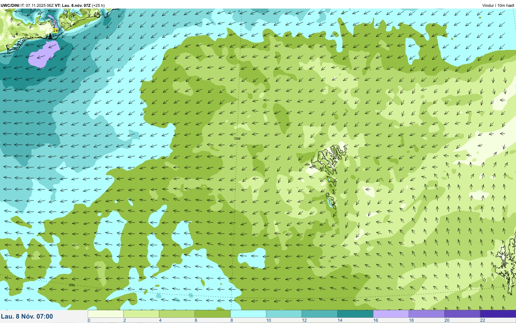This screenshot has height=323, width=516.
Task: Click the 16–18 m/s lavender legend swatch
Action: click(391, 314)
